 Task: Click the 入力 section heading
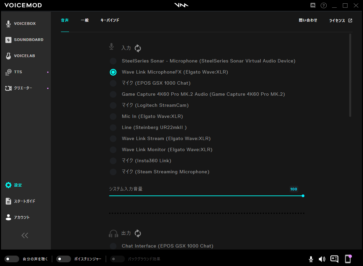click(x=126, y=48)
